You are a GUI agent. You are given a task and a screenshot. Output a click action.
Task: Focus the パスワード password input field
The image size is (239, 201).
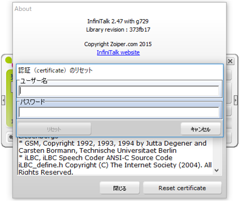click(x=119, y=112)
